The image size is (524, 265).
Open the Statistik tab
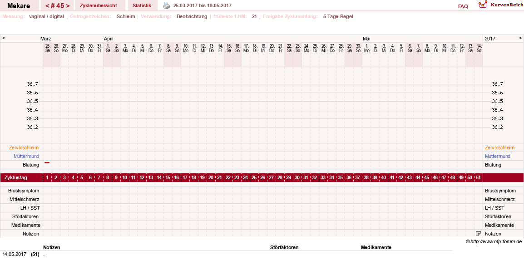[142, 6]
